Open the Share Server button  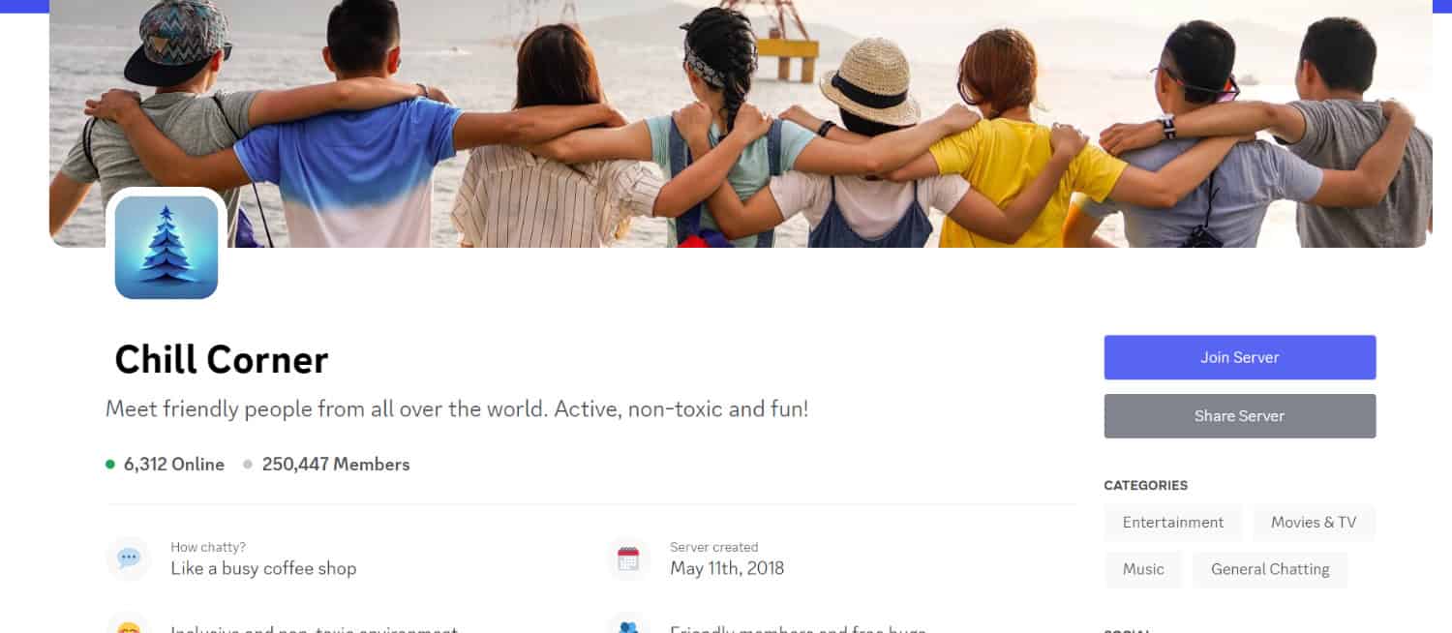pos(1240,416)
